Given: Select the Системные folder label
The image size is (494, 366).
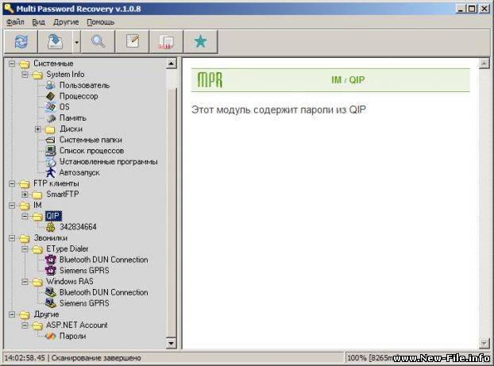Looking at the screenshot, I should click(x=53, y=64).
